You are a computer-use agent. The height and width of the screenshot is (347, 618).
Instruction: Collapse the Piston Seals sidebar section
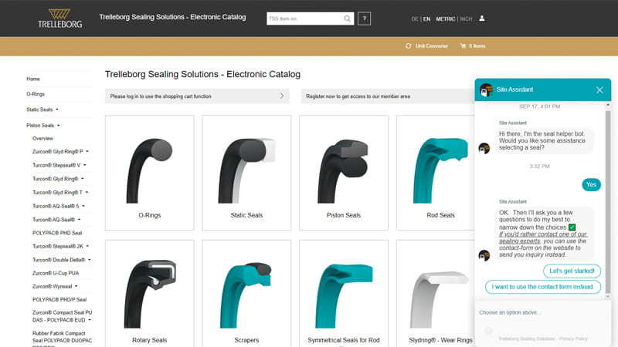[58, 124]
